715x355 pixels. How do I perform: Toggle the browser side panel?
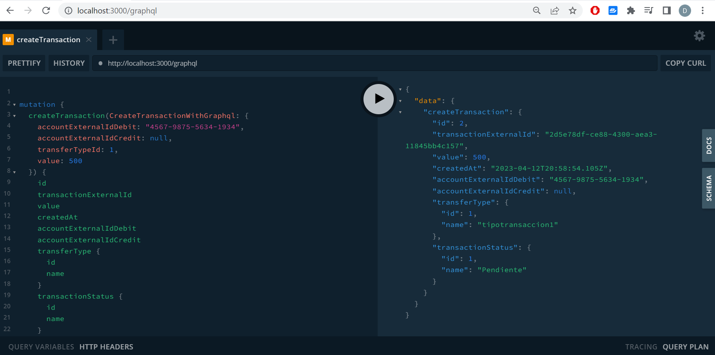click(x=667, y=10)
